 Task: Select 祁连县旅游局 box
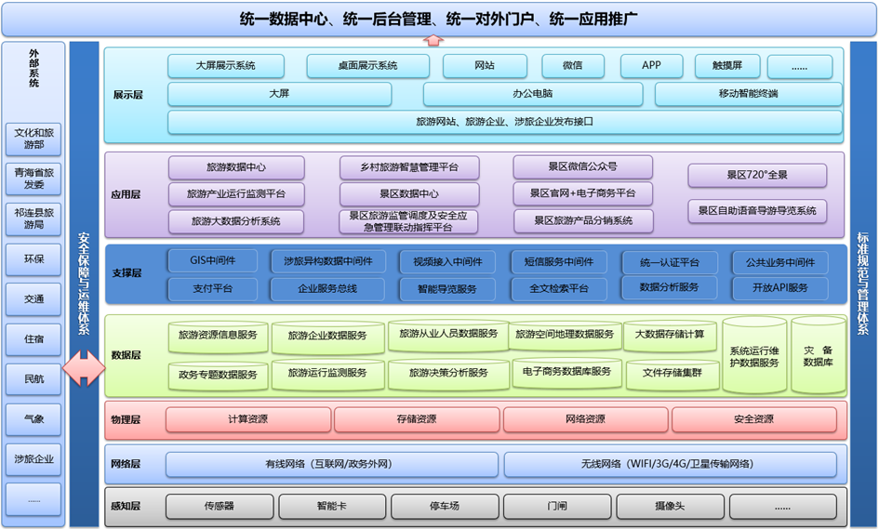pos(33,219)
